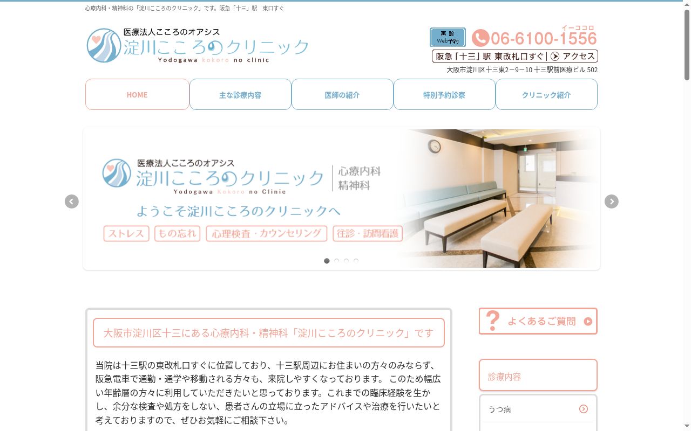
Task: Open the HOME navigation tab
Action: (137, 94)
